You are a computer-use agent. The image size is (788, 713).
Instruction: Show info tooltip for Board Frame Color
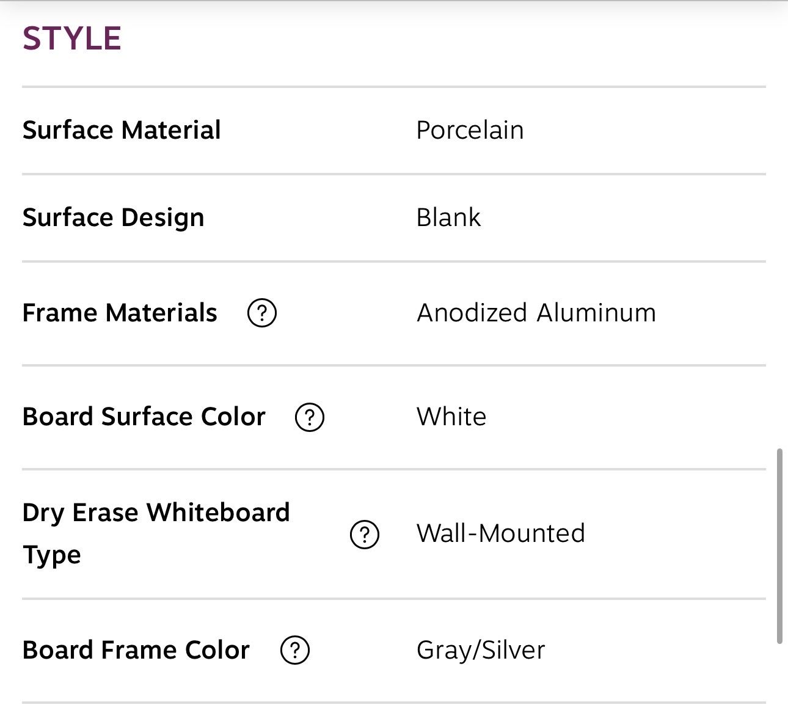294,650
